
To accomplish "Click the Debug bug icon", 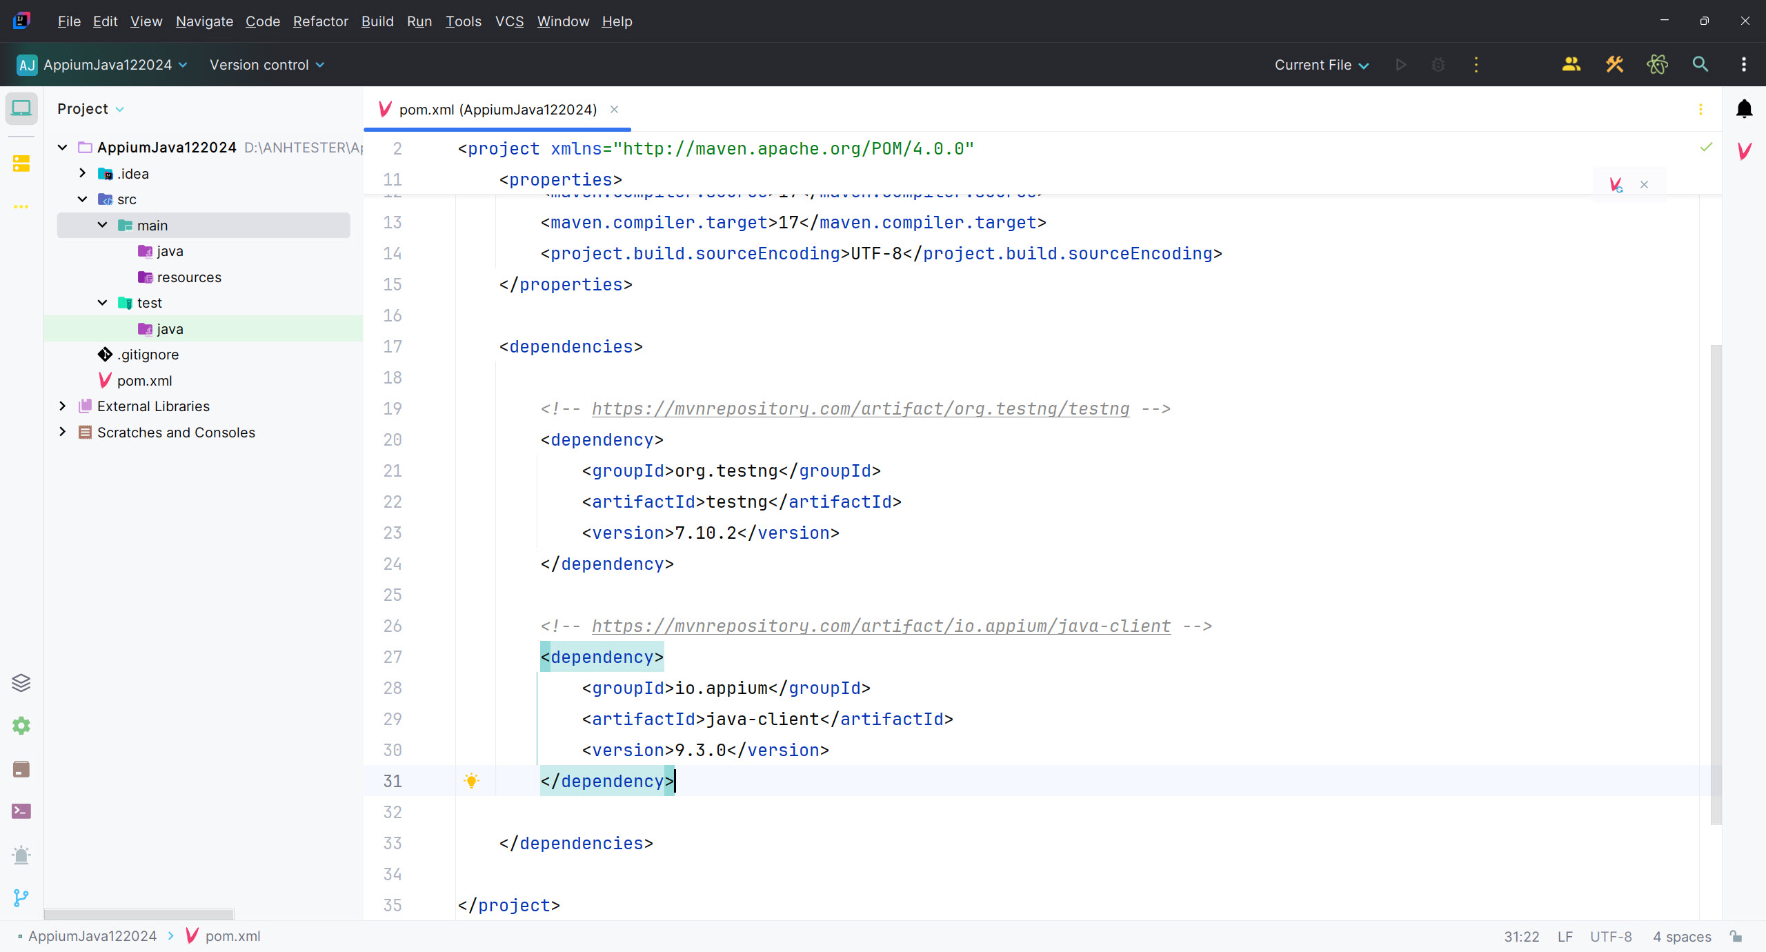I will 1438,64.
